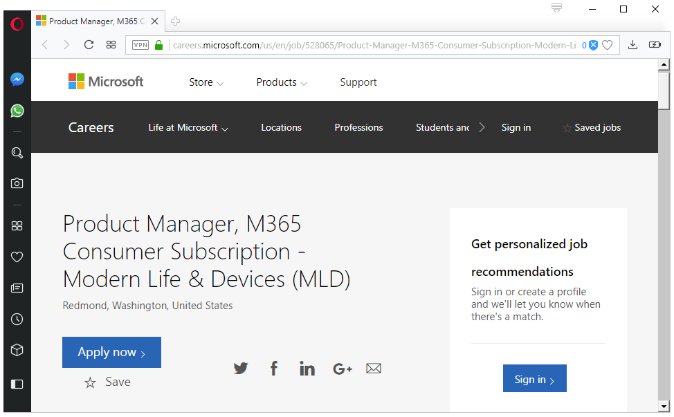Share job on Google Plus
This screenshot has height=417, width=674.
(x=342, y=369)
